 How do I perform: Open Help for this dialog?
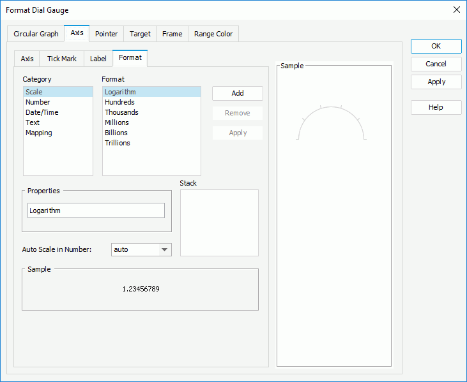(x=436, y=107)
